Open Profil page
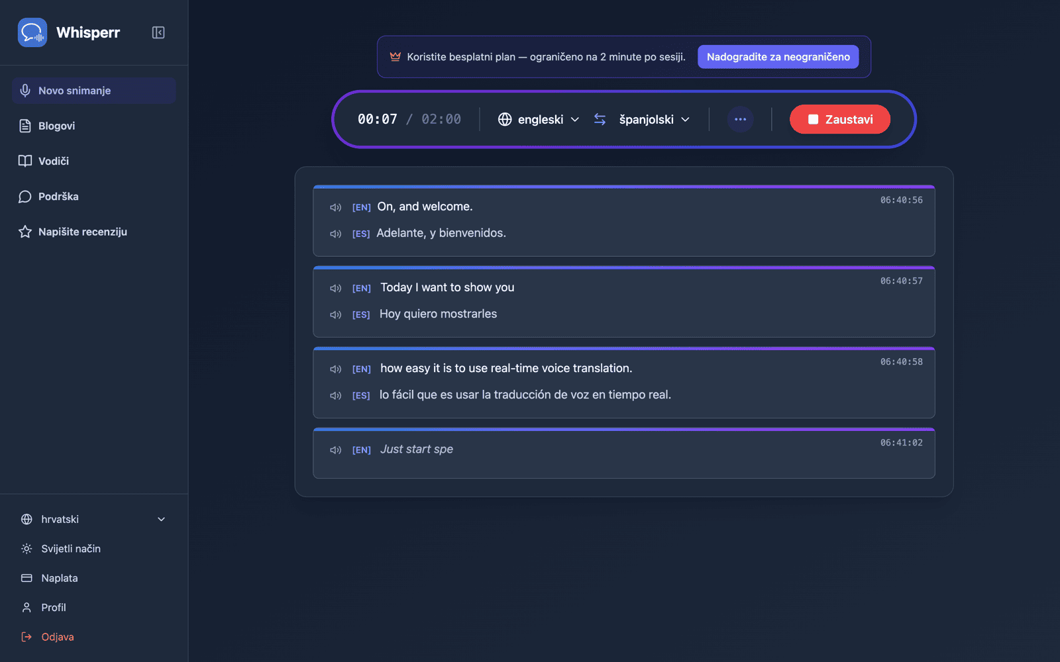Image resolution: width=1060 pixels, height=662 pixels. (93, 608)
